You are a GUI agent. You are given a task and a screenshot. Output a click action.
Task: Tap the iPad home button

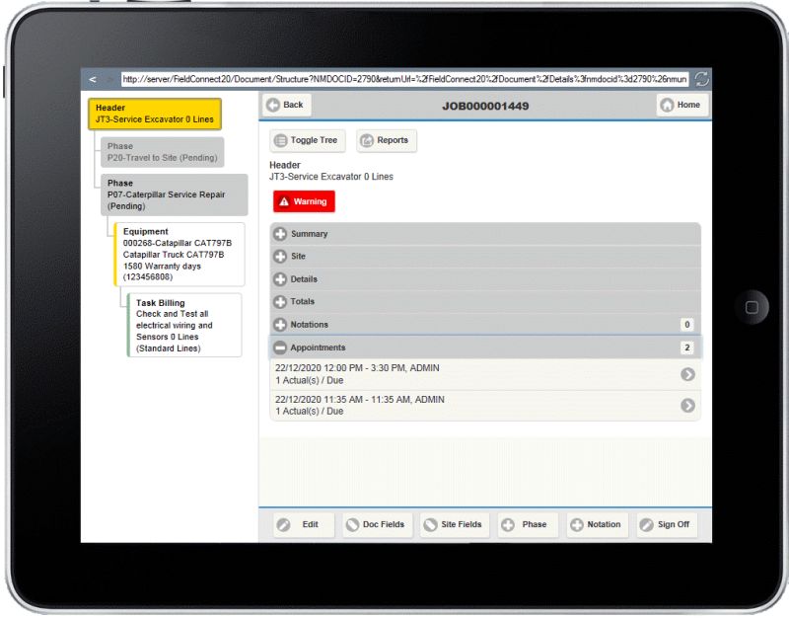coord(752,307)
